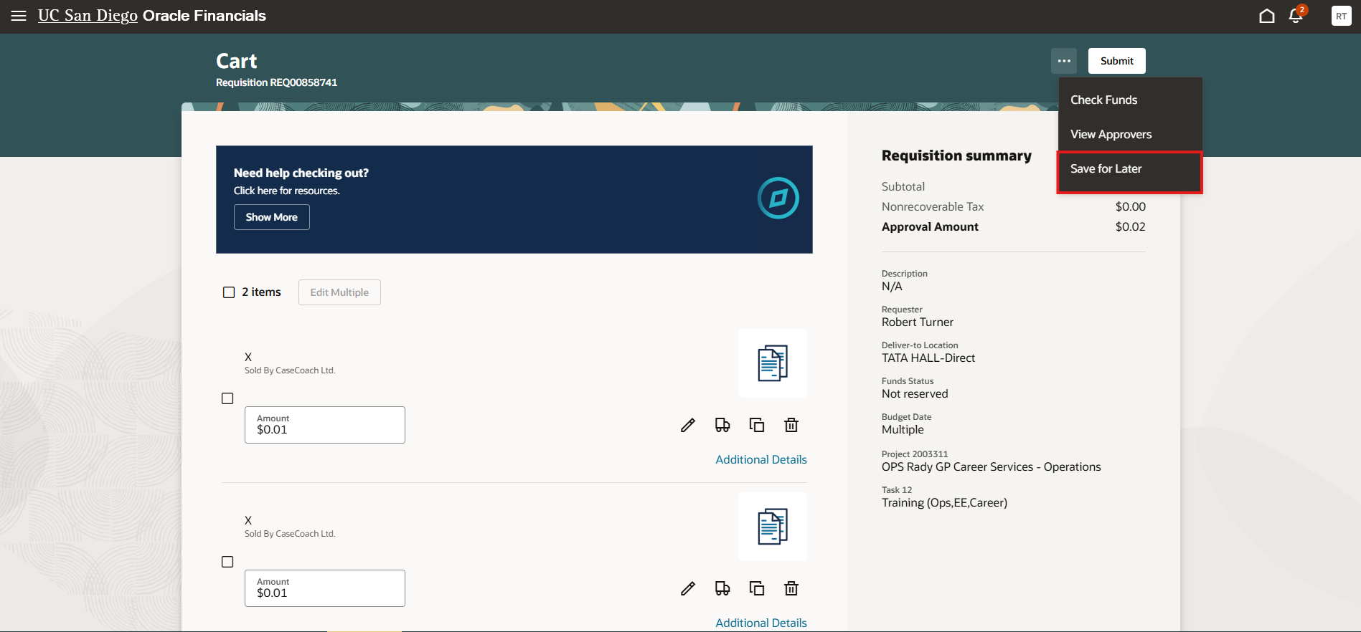
Task: Choose View Approvers from the menu
Action: click(1130, 134)
